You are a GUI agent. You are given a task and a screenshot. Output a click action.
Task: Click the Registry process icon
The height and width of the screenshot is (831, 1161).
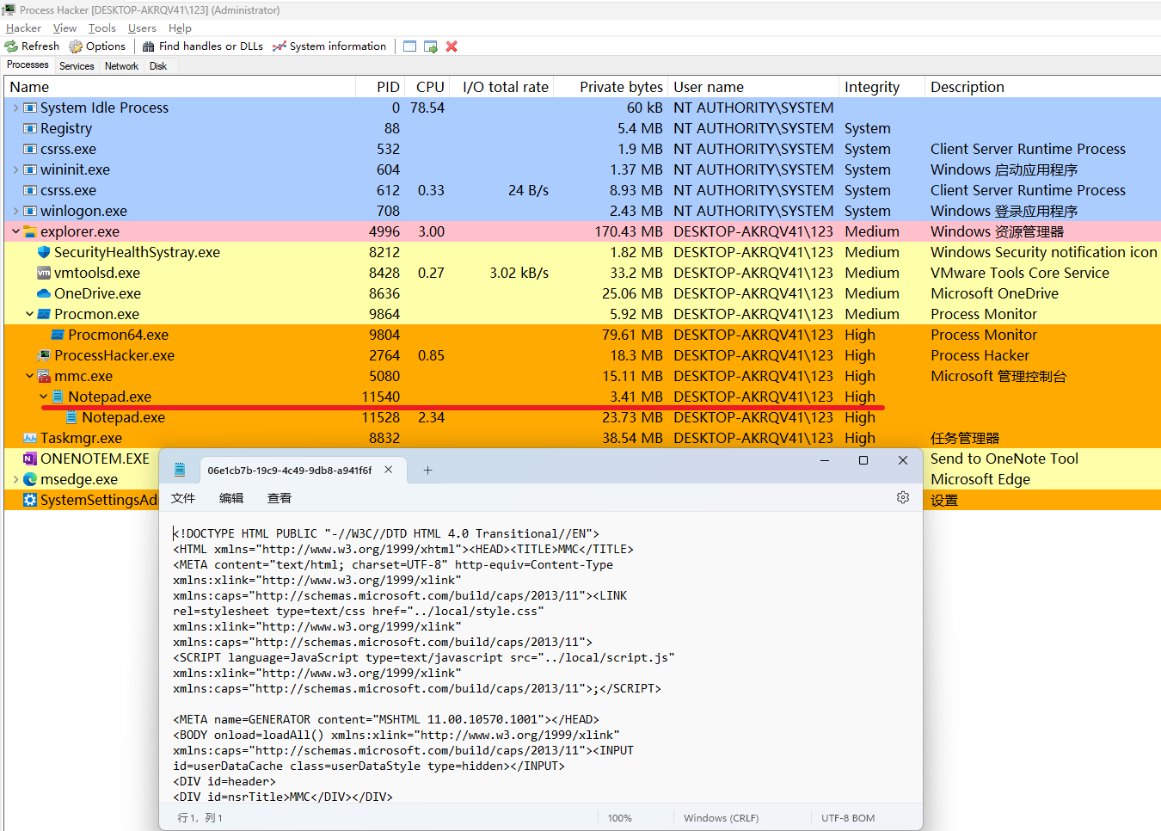pos(30,128)
